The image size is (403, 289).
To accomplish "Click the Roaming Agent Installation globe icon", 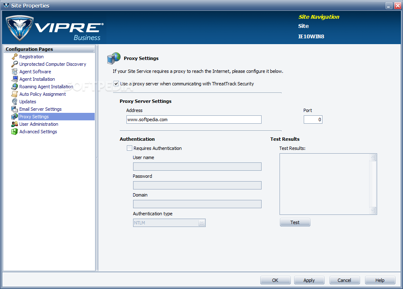I will point(15,87).
